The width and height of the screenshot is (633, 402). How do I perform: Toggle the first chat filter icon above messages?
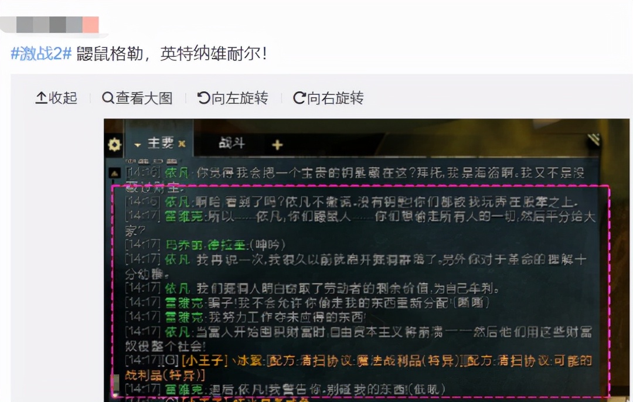[131, 161]
